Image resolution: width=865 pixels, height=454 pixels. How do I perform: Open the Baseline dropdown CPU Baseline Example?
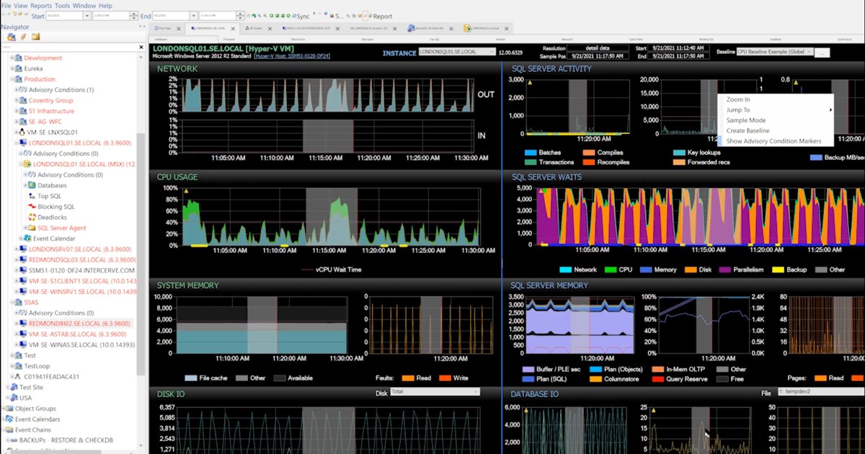point(774,52)
